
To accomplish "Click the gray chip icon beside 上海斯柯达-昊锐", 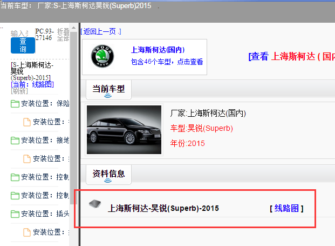I will [x=95, y=204].
